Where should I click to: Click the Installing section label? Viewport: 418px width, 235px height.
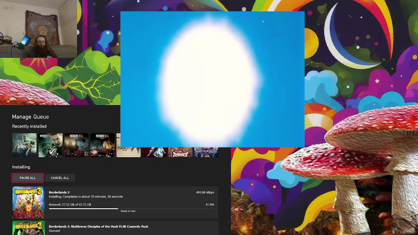21,167
